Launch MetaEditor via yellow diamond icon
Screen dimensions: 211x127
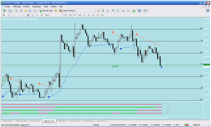56,11
